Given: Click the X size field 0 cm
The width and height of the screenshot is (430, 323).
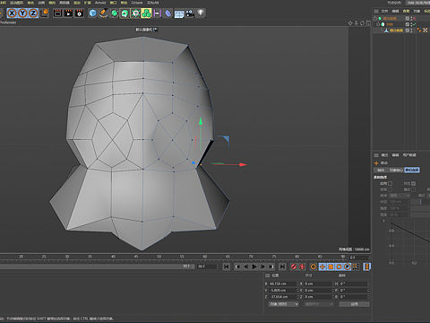Looking at the screenshot, I should tap(318, 284).
